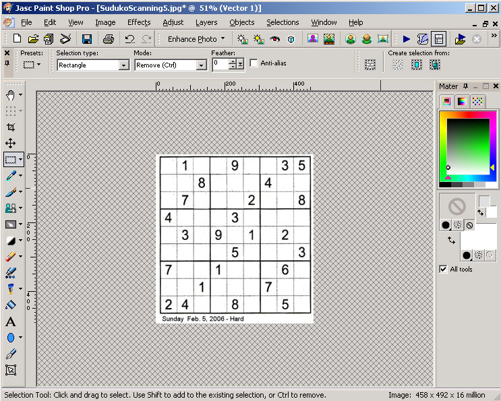
Task: Select the Eraser tool
Action: pyautogui.click(x=11, y=257)
